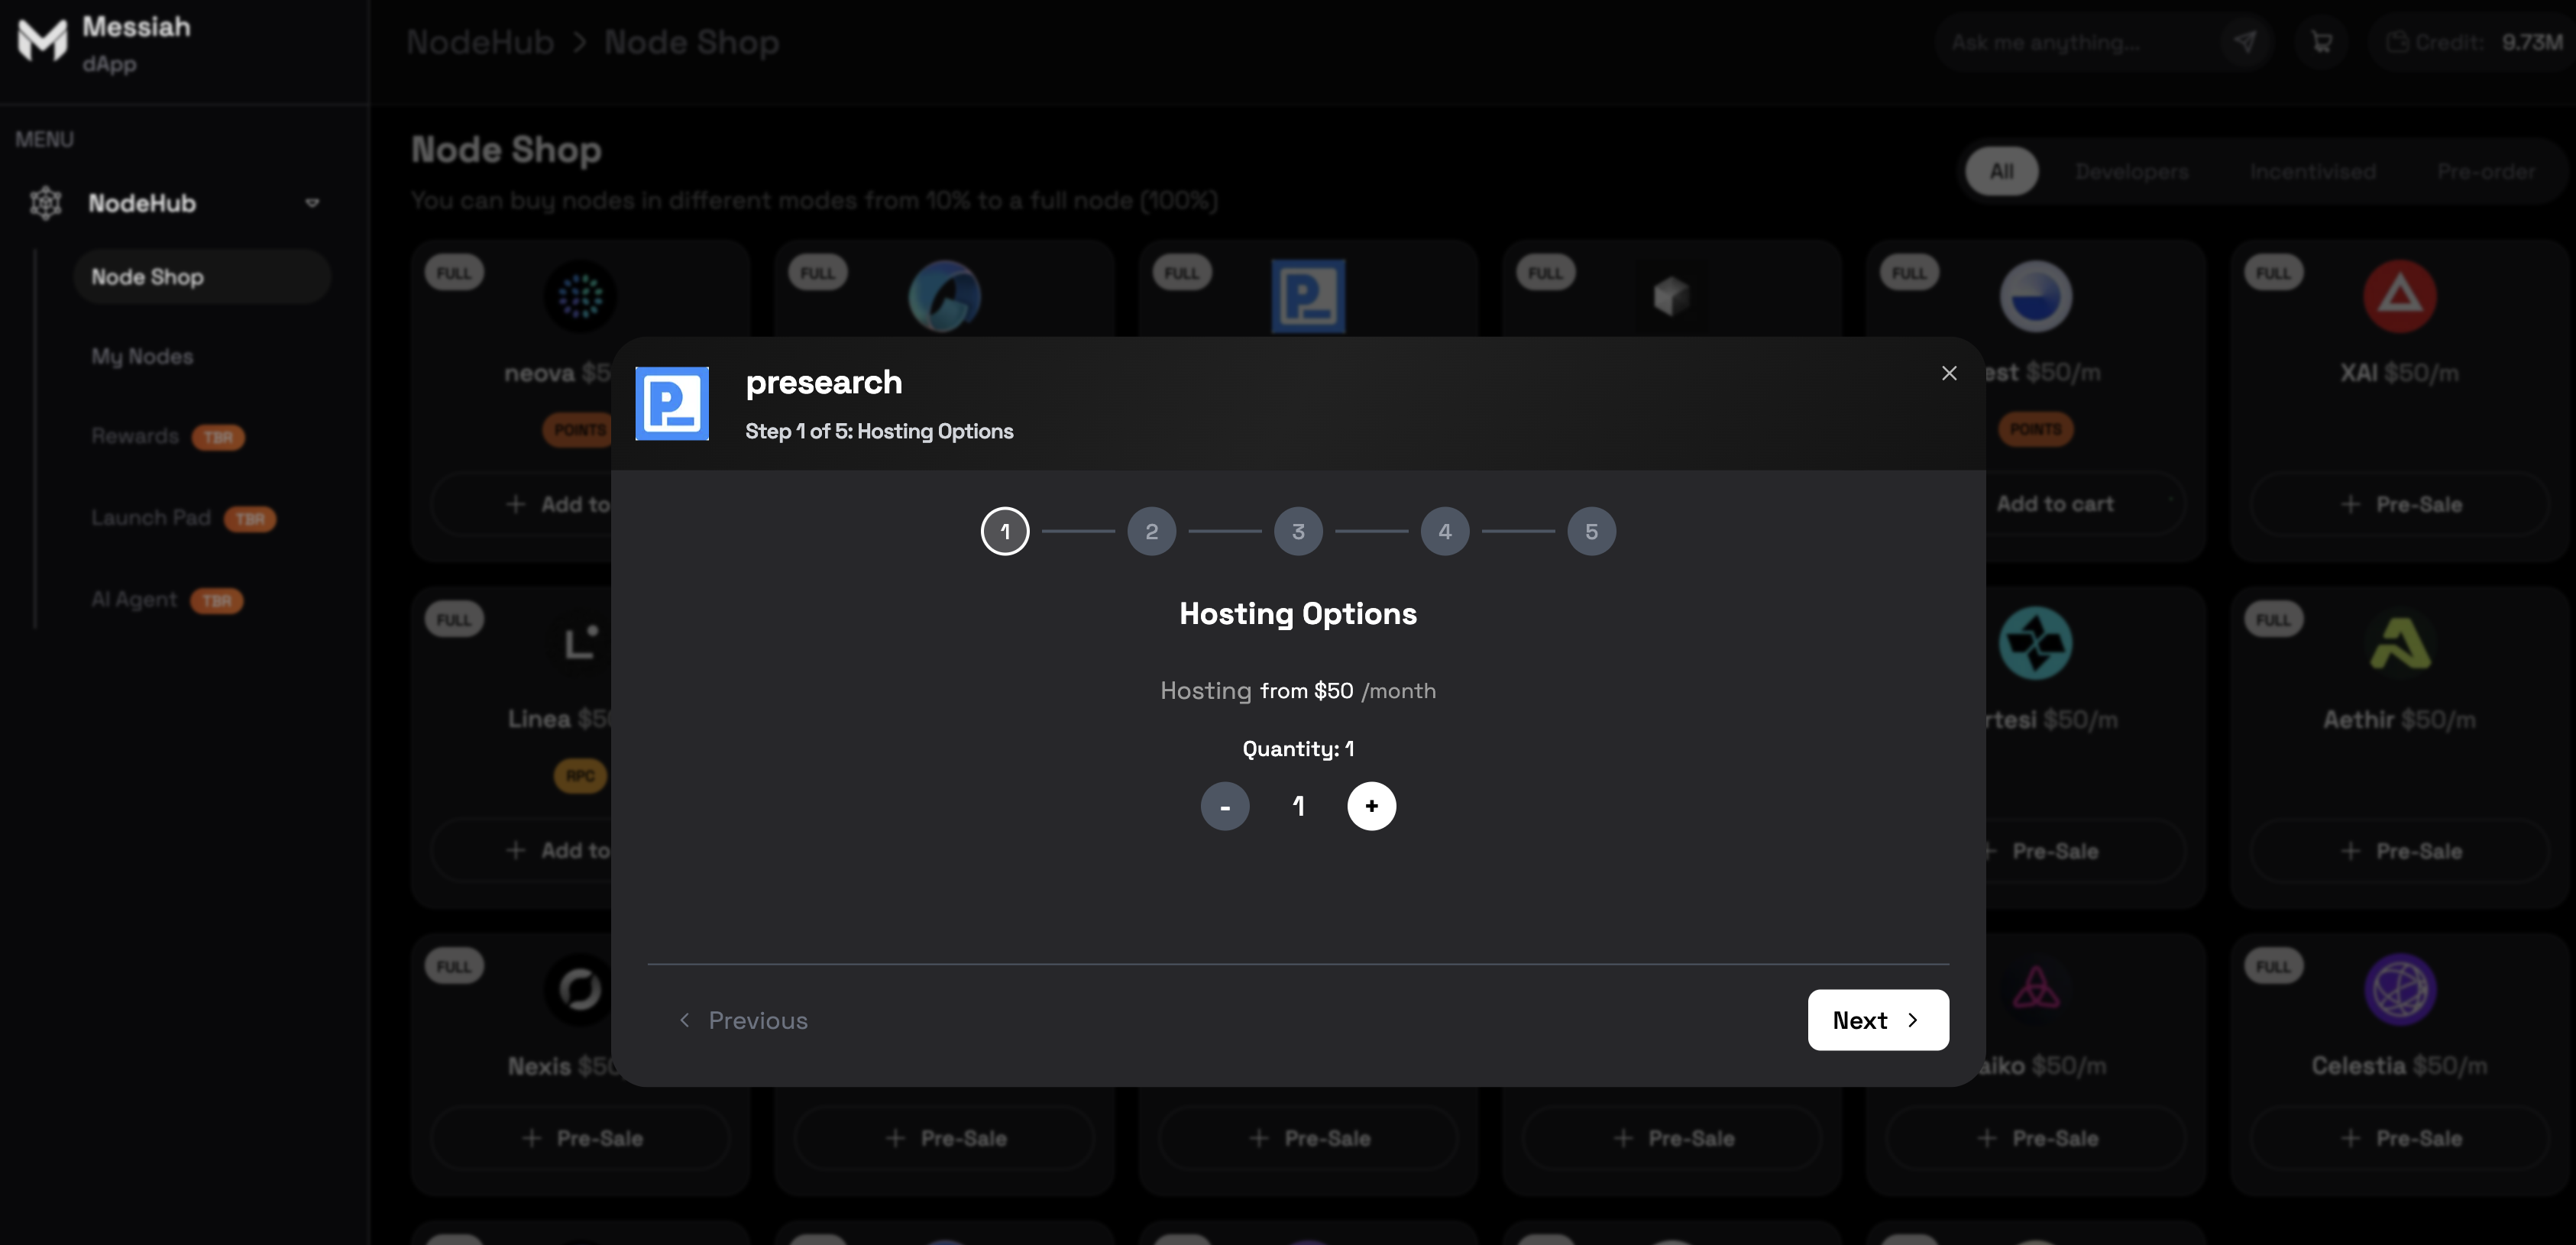Screen dimensions: 2576x1245
Task: Click the Credit balance badge
Action: pos(2473,42)
